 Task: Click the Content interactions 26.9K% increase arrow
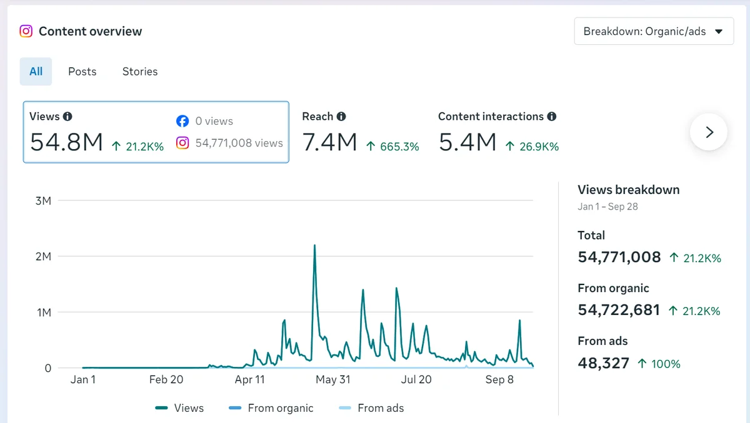[510, 147]
